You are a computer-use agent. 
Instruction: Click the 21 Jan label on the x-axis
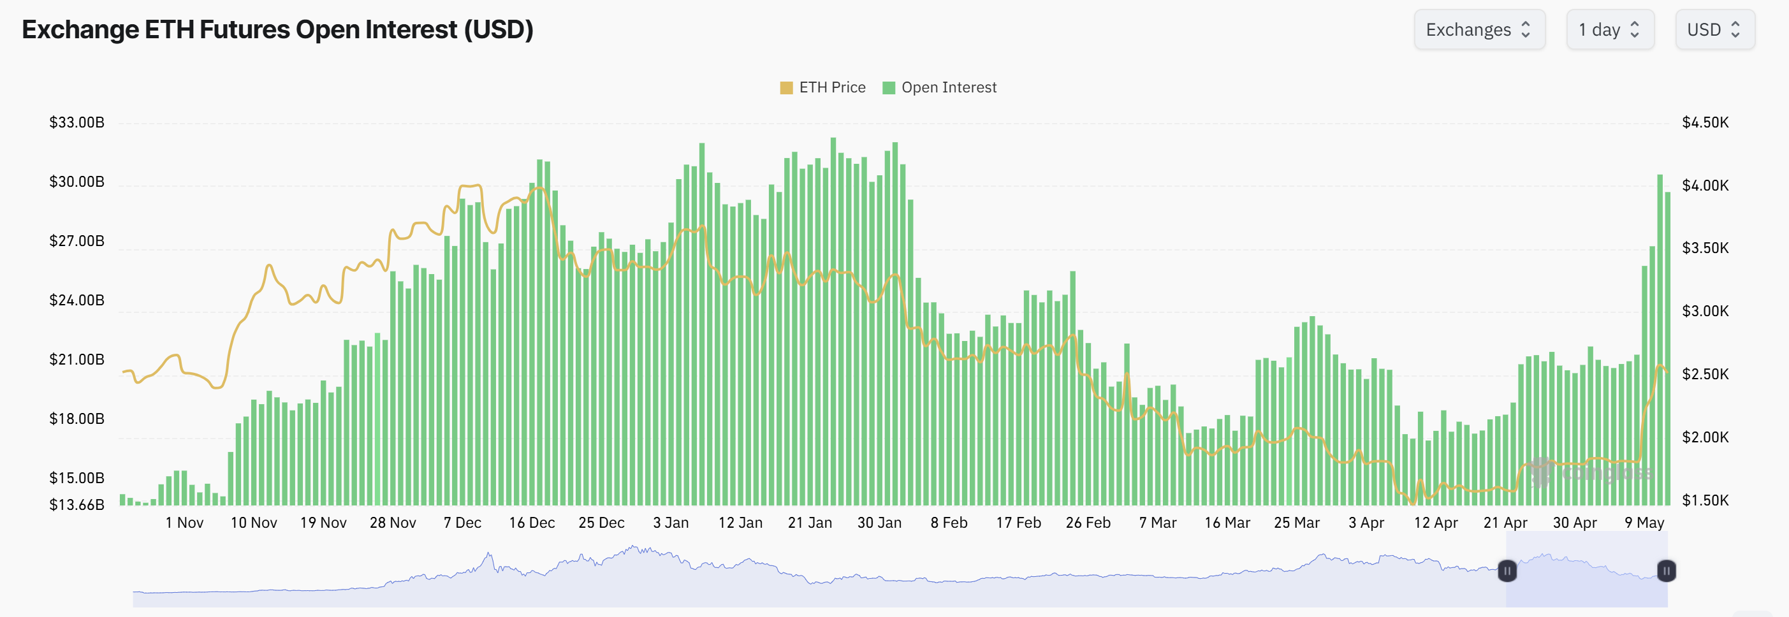coord(809,523)
